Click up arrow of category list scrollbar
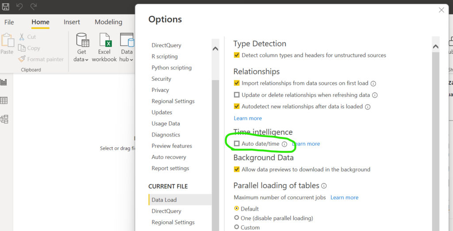 pos(215,49)
